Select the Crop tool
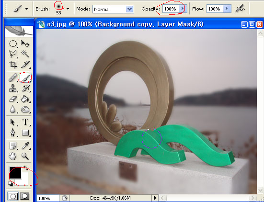Viewport: 264px width, 202px height. (x=13, y=65)
